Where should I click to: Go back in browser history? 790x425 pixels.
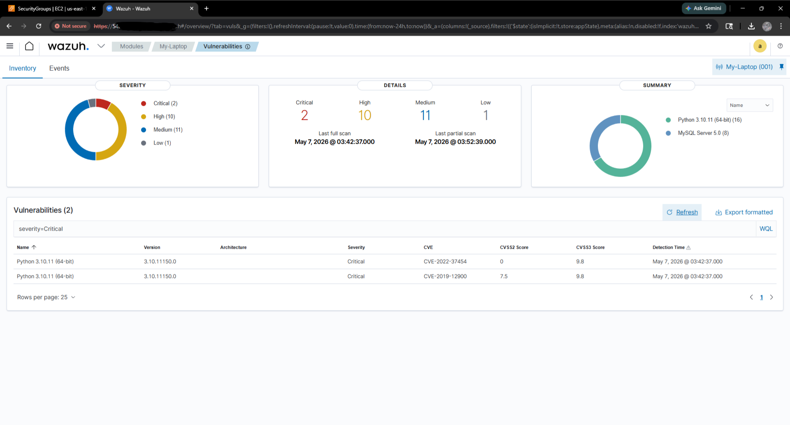9,26
